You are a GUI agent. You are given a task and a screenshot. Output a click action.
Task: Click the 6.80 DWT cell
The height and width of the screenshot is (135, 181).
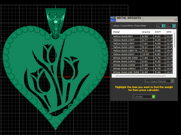click(x=159, y=54)
